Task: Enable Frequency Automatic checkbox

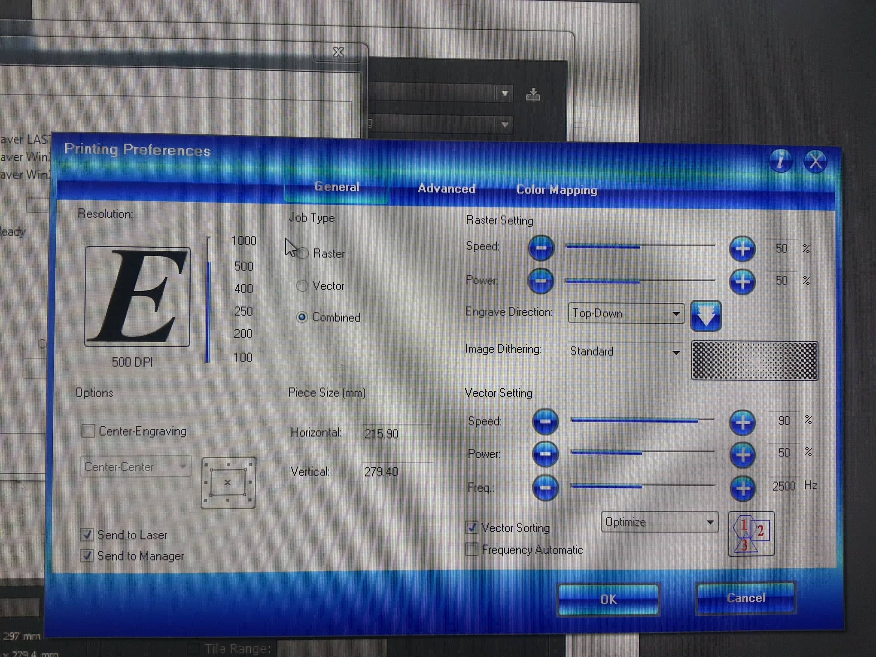Action: pyautogui.click(x=472, y=549)
